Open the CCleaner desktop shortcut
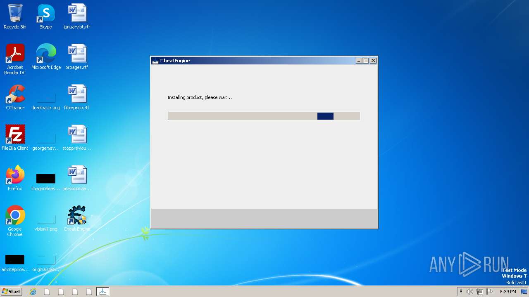Viewport: 529px width, 297px height. 15,97
